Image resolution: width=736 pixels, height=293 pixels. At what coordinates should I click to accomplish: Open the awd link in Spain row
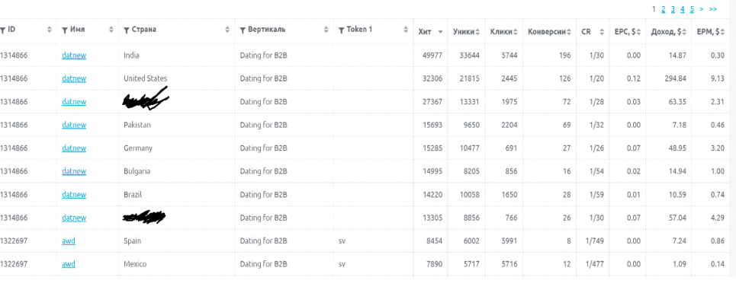click(x=69, y=241)
